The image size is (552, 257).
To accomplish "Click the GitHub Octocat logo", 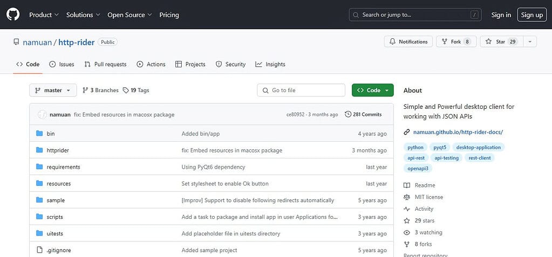I will 13,15.
